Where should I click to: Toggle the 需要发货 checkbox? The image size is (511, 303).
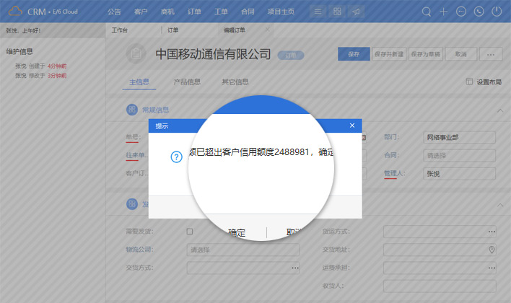(x=190, y=231)
